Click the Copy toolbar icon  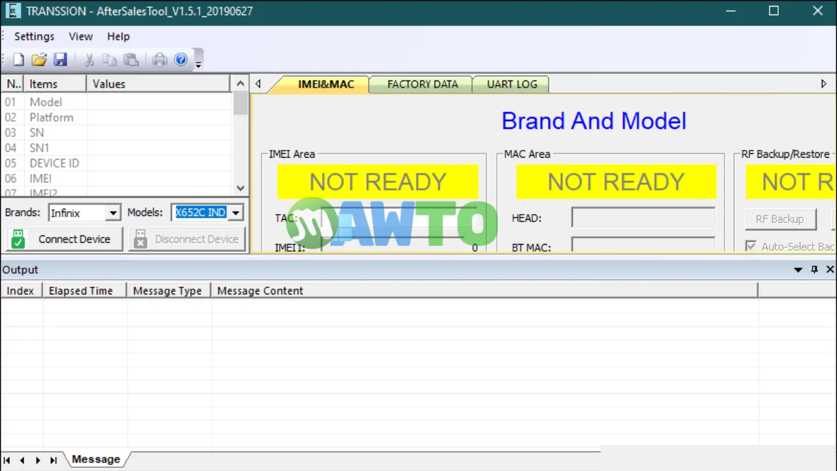tap(109, 60)
